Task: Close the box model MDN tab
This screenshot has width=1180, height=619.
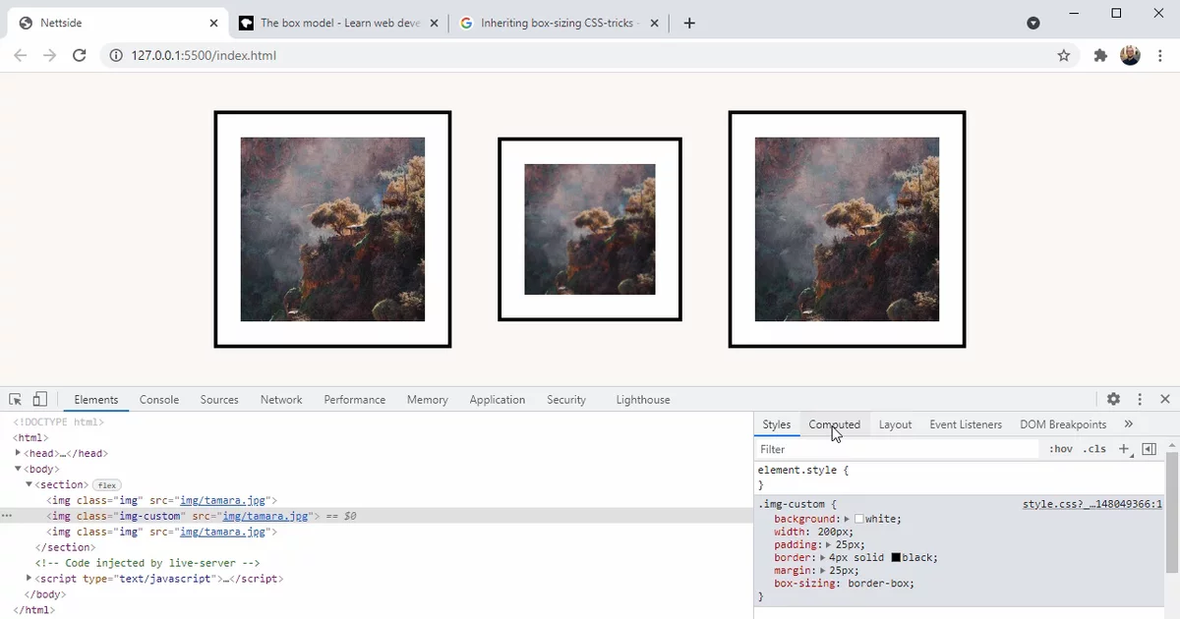Action: [x=434, y=23]
